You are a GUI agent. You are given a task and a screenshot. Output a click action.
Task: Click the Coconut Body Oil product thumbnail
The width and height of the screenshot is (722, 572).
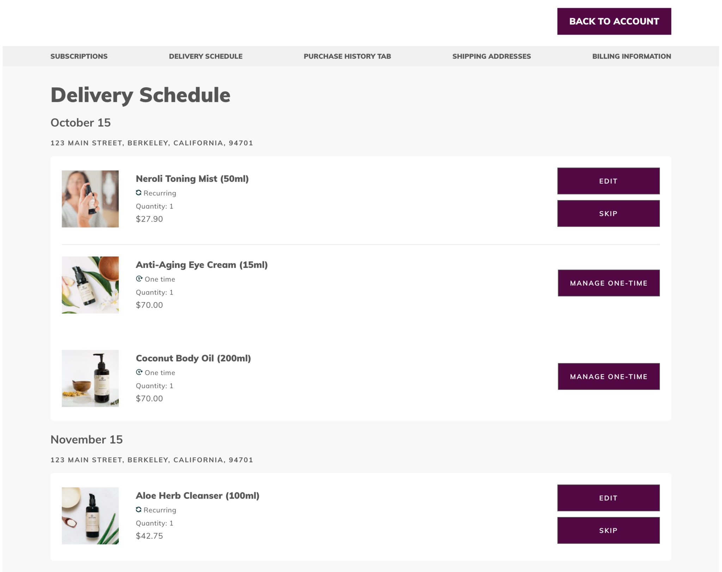coord(90,378)
